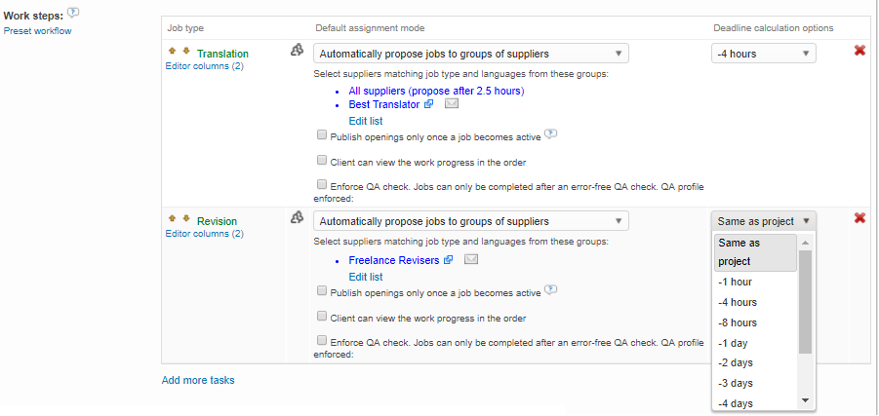The height and width of the screenshot is (416, 879).
Task: Open help bubble next to Work steps
Action: tap(73, 14)
